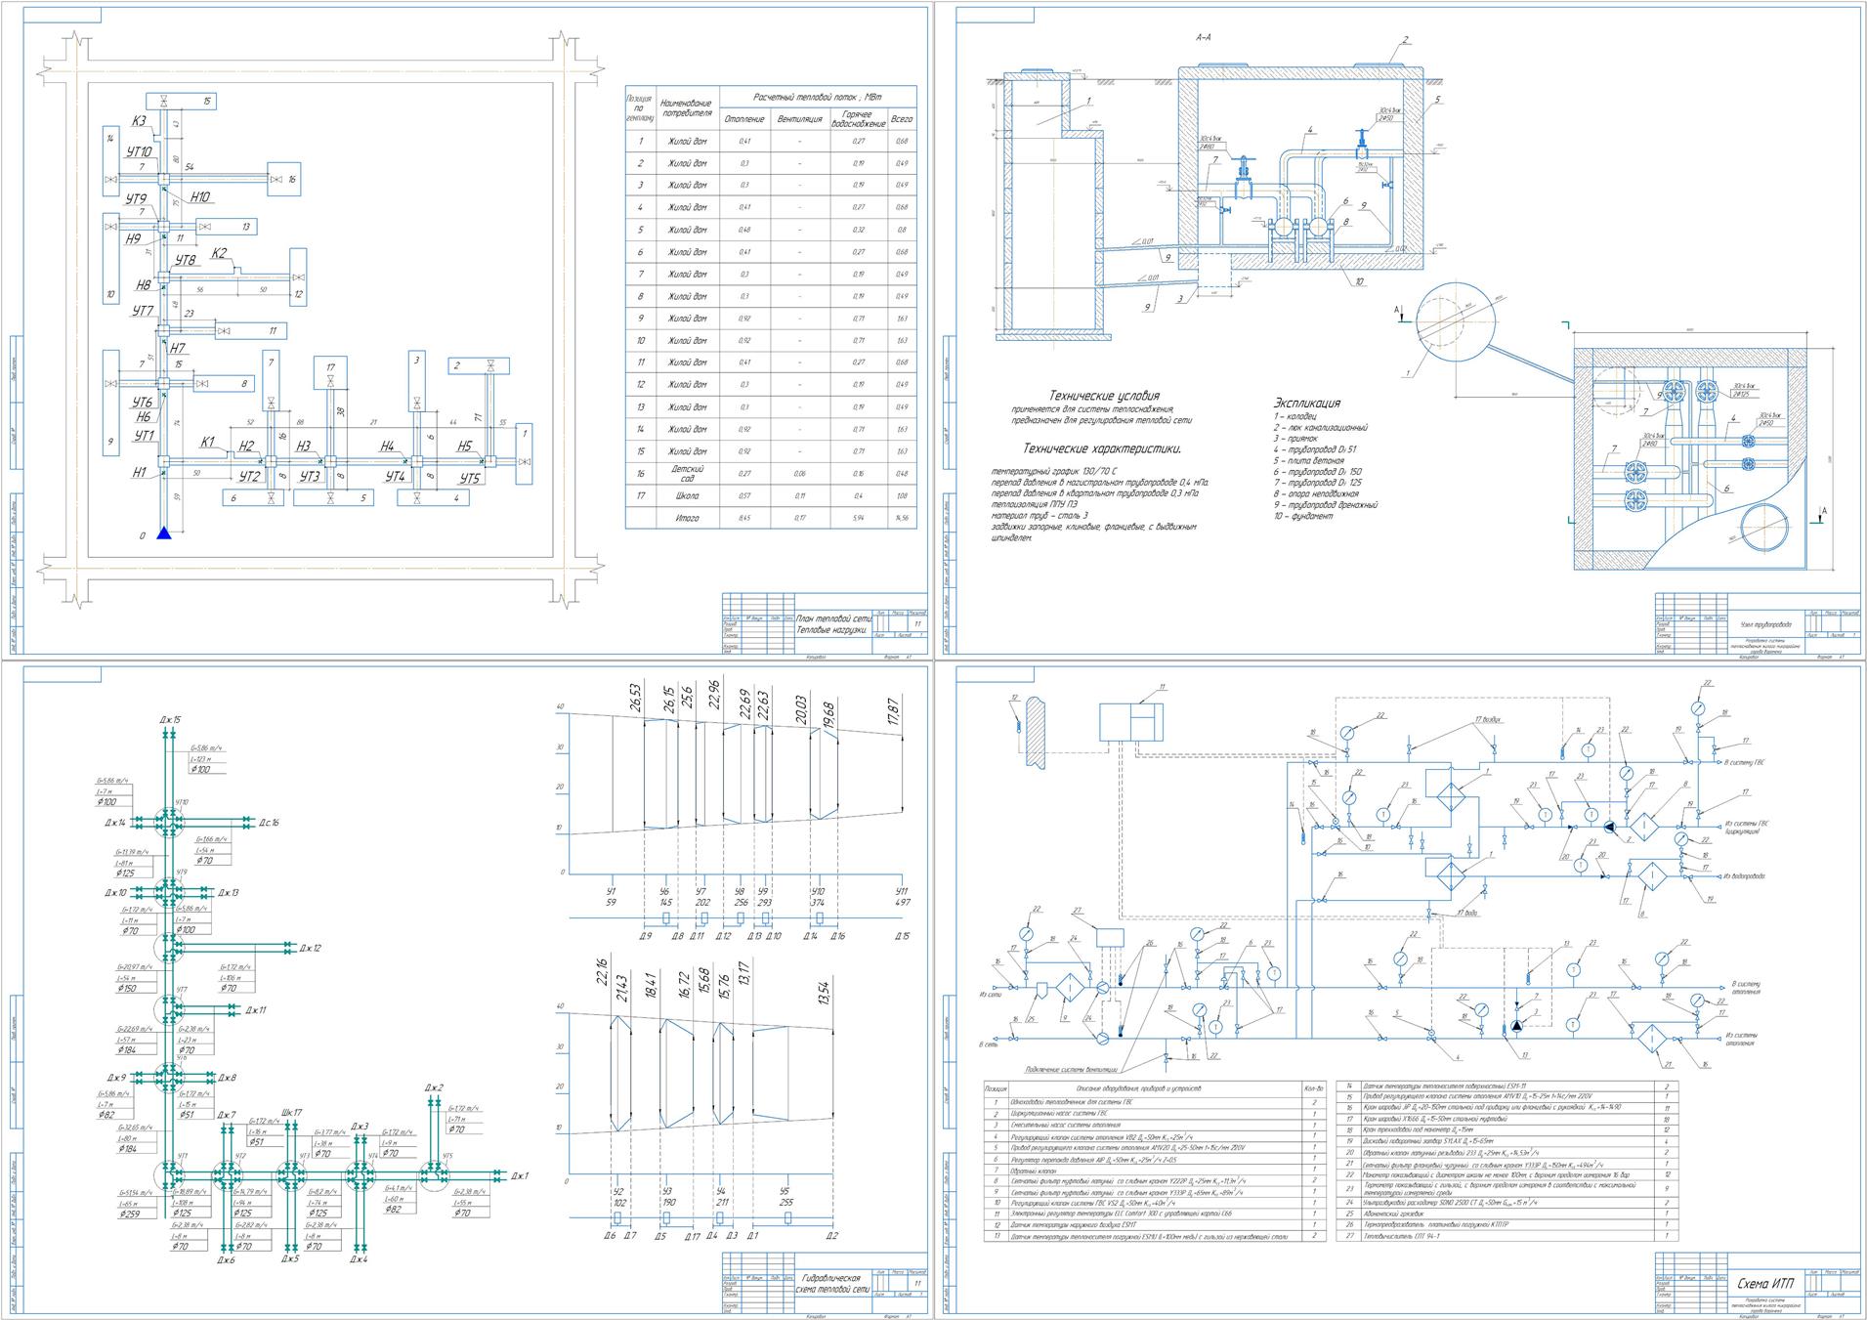Click pressure value 17,87 on upper graph
Viewport: 1867px width, 1320px height.
(893, 713)
